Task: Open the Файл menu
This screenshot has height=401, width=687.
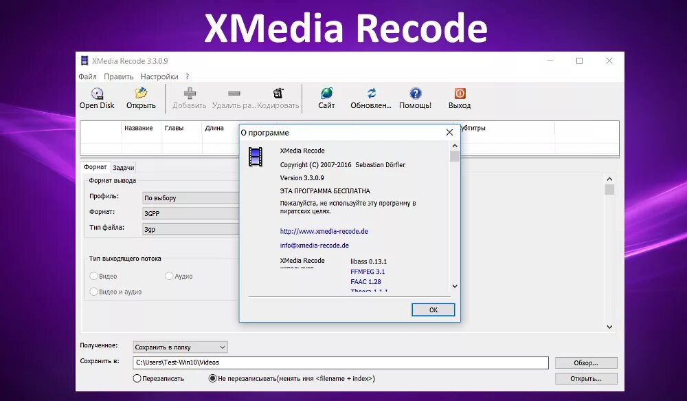Action: pos(88,76)
